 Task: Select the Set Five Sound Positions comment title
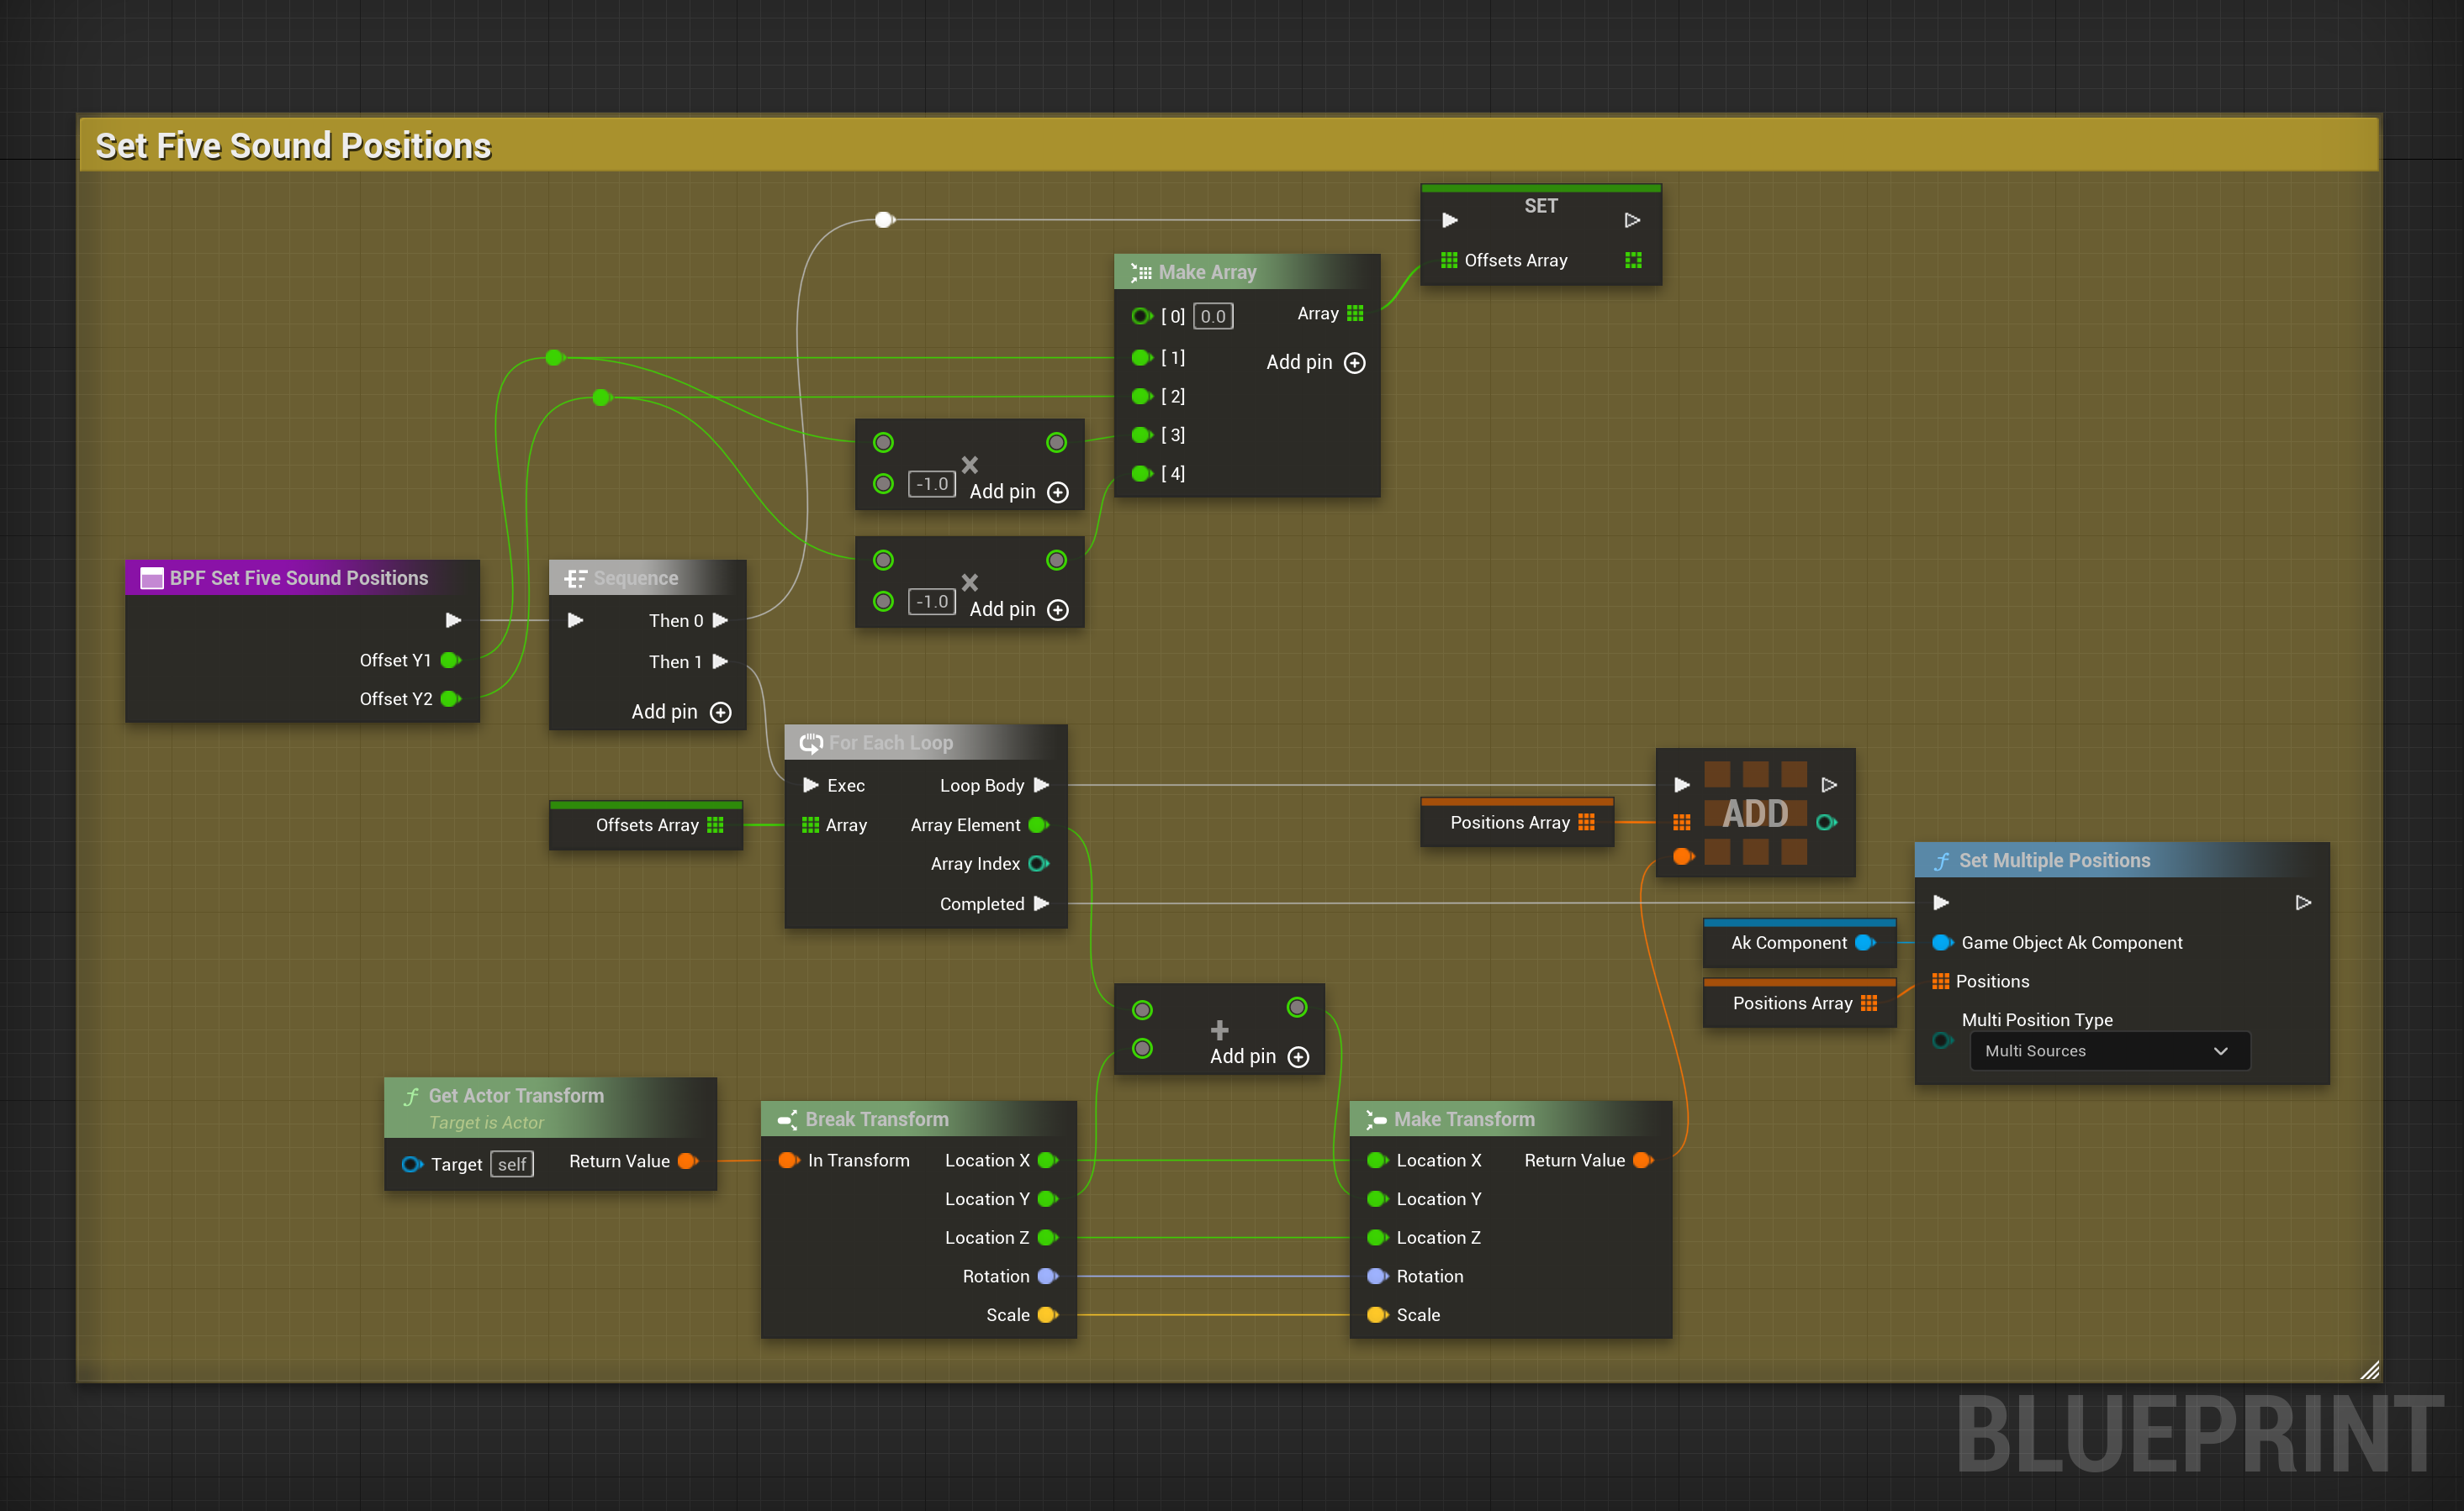293,146
